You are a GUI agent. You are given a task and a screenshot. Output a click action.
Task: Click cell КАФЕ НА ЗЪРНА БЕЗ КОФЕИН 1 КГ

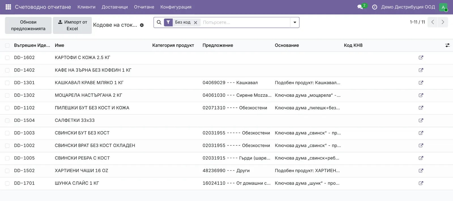pyautogui.click(x=93, y=70)
